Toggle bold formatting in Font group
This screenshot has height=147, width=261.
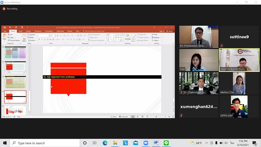39,40
